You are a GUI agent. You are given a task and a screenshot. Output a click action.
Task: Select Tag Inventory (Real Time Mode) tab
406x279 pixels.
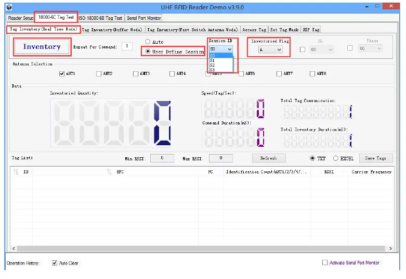[x=44, y=29]
